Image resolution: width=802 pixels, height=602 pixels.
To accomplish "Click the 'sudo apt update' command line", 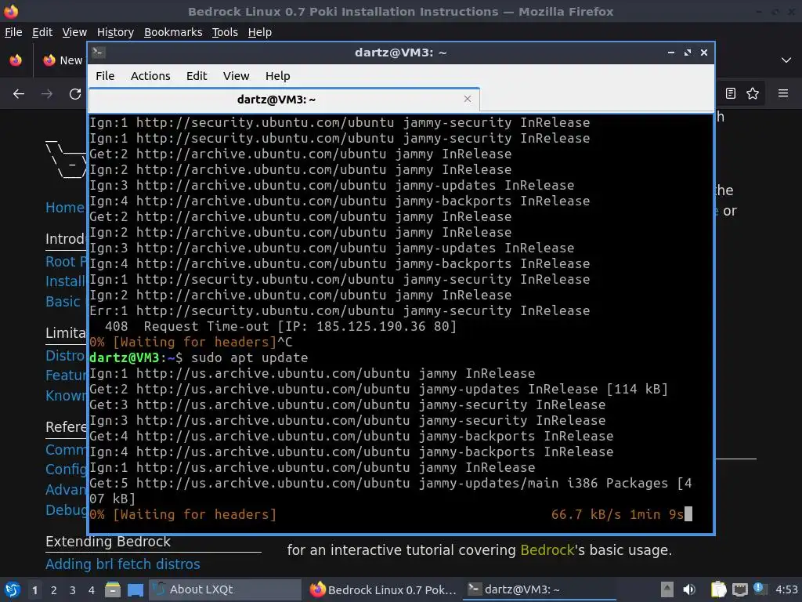I will (x=250, y=357).
